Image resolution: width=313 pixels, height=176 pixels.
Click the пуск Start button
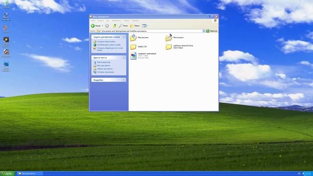[8, 174]
